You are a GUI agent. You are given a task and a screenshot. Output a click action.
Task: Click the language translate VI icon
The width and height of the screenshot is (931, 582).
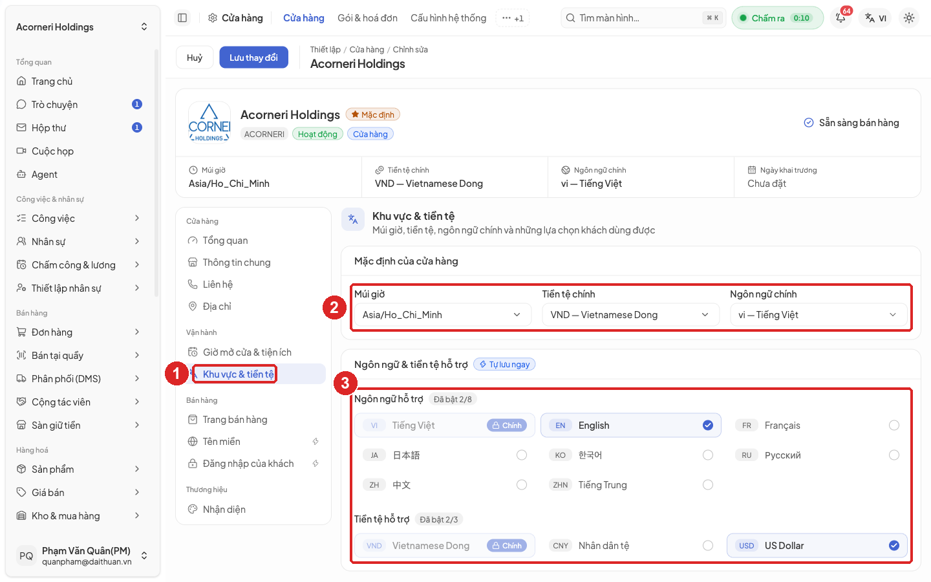875,18
